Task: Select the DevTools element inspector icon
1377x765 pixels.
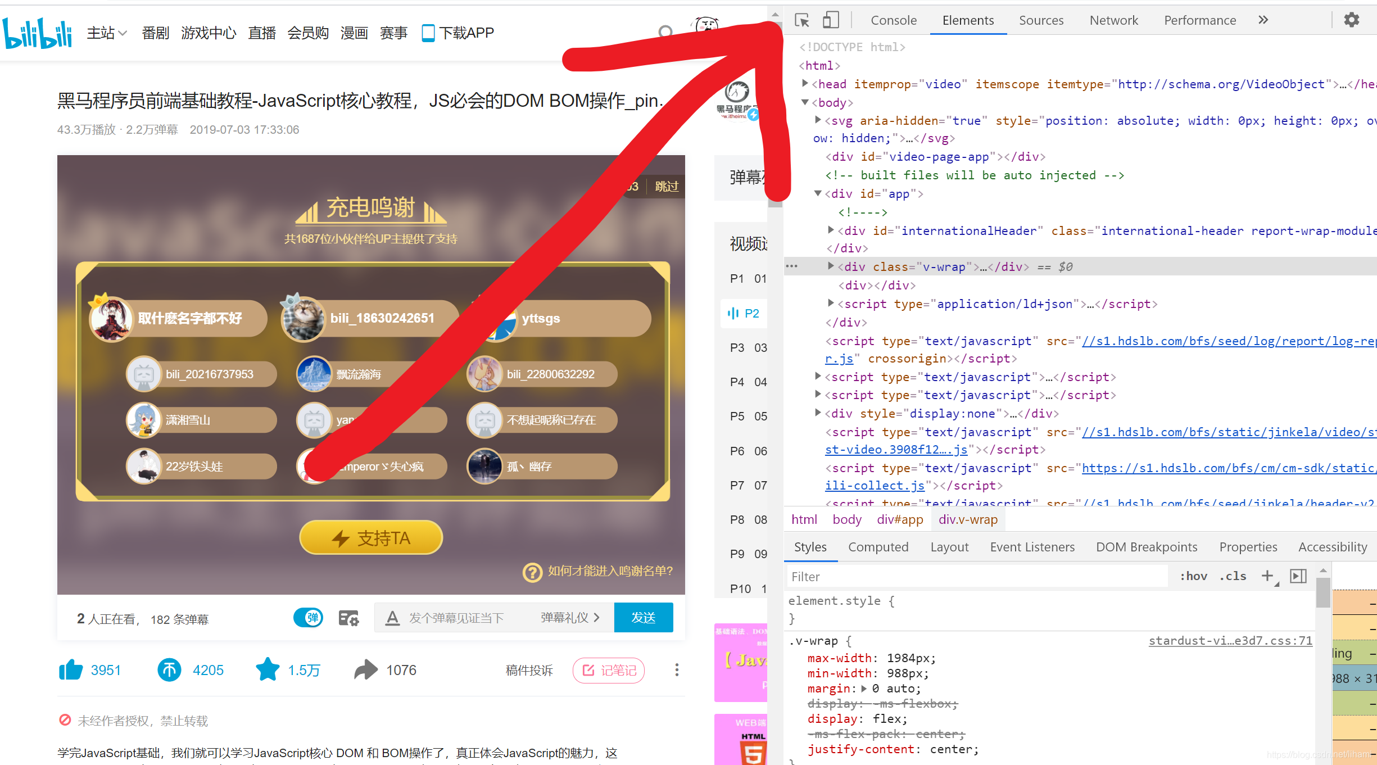Action: pyautogui.click(x=802, y=20)
